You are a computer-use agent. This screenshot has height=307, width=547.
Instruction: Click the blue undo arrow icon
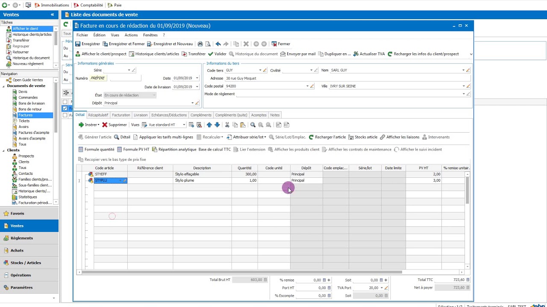(x=218, y=44)
